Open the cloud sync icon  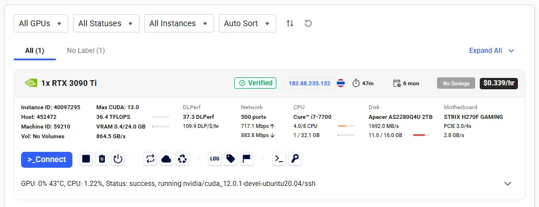click(166, 159)
